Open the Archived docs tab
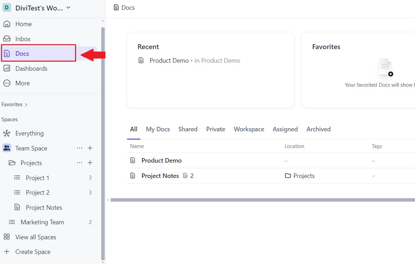This screenshot has height=264, width=415. click(318, 129)
